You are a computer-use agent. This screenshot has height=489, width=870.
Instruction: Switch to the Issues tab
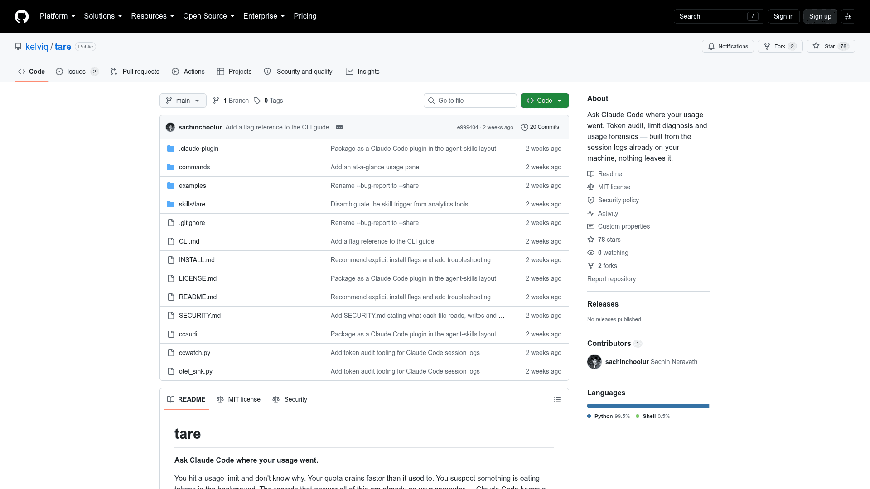coord(77,72)
